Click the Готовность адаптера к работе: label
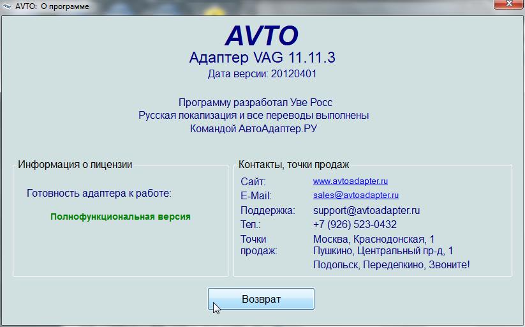 click(99, 193)
